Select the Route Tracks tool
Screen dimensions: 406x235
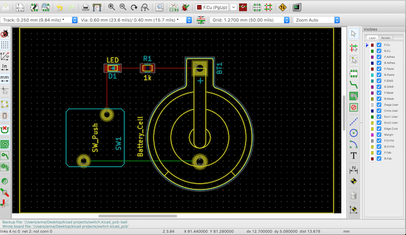point(354,84)
